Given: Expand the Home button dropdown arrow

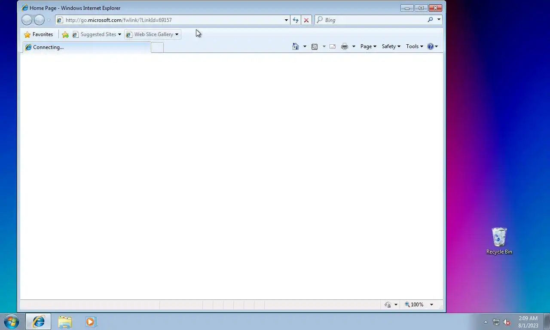Looking at the screenshot, I should tap(305, 46).
